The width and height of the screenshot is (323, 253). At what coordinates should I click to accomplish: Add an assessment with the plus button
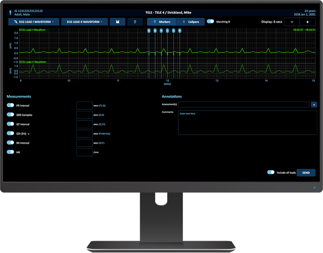click(314, 104)
